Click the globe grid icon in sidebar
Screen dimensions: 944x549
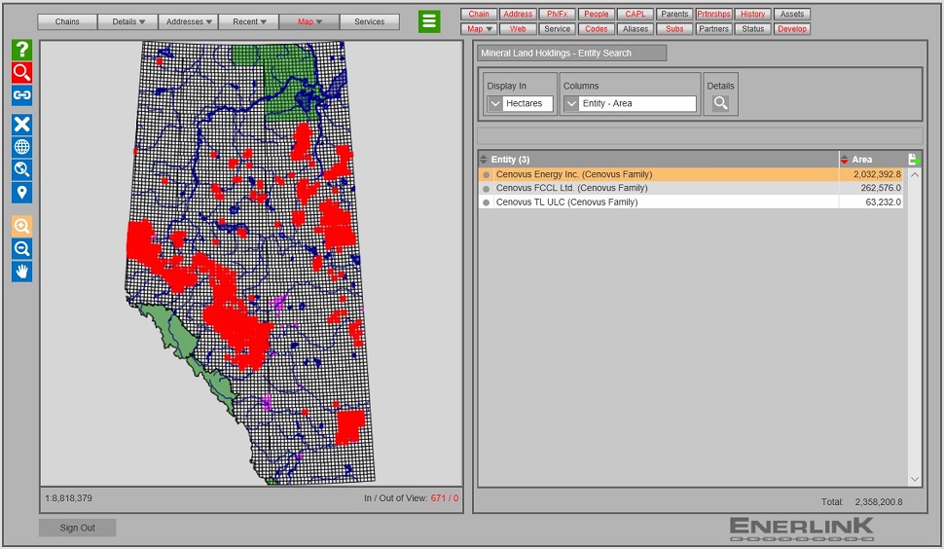21,147
